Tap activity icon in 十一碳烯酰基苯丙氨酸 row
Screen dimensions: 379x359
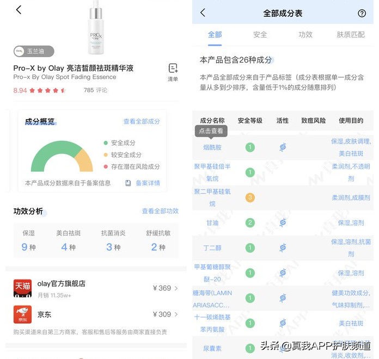pyautogui.click(x=283, y=323)
